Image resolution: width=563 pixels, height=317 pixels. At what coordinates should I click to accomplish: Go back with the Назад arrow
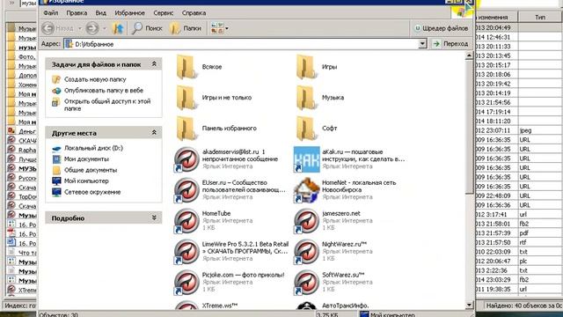point(57,28)
